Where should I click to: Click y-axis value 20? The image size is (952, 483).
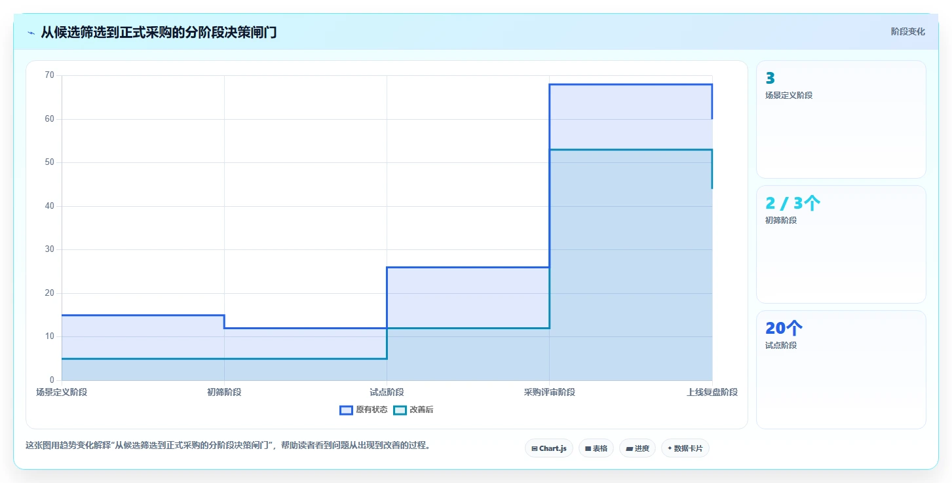coord(49,293)
